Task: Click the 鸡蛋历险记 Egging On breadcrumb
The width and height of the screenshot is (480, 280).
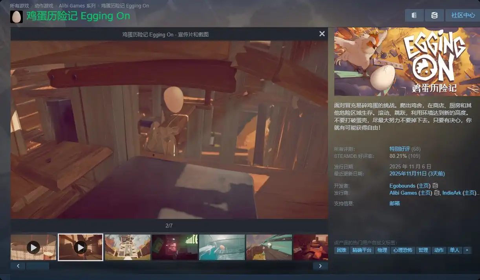Action: point(125,6)
